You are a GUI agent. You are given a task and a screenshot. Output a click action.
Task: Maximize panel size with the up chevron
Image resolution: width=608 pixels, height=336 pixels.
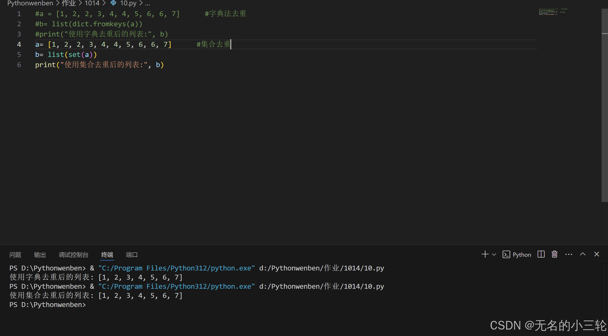(583, 254)
